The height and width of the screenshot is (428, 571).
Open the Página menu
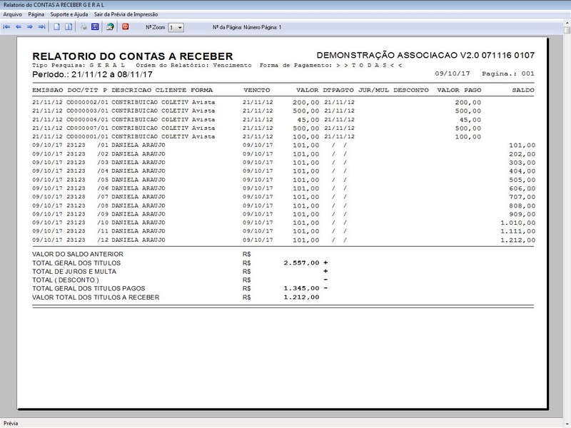36,14
